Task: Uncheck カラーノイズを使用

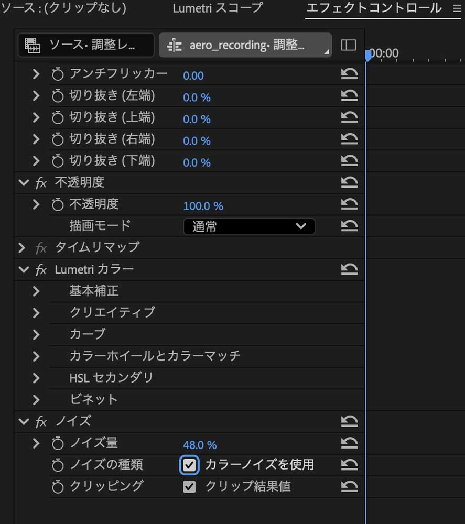Action: (x=189, y=465)
